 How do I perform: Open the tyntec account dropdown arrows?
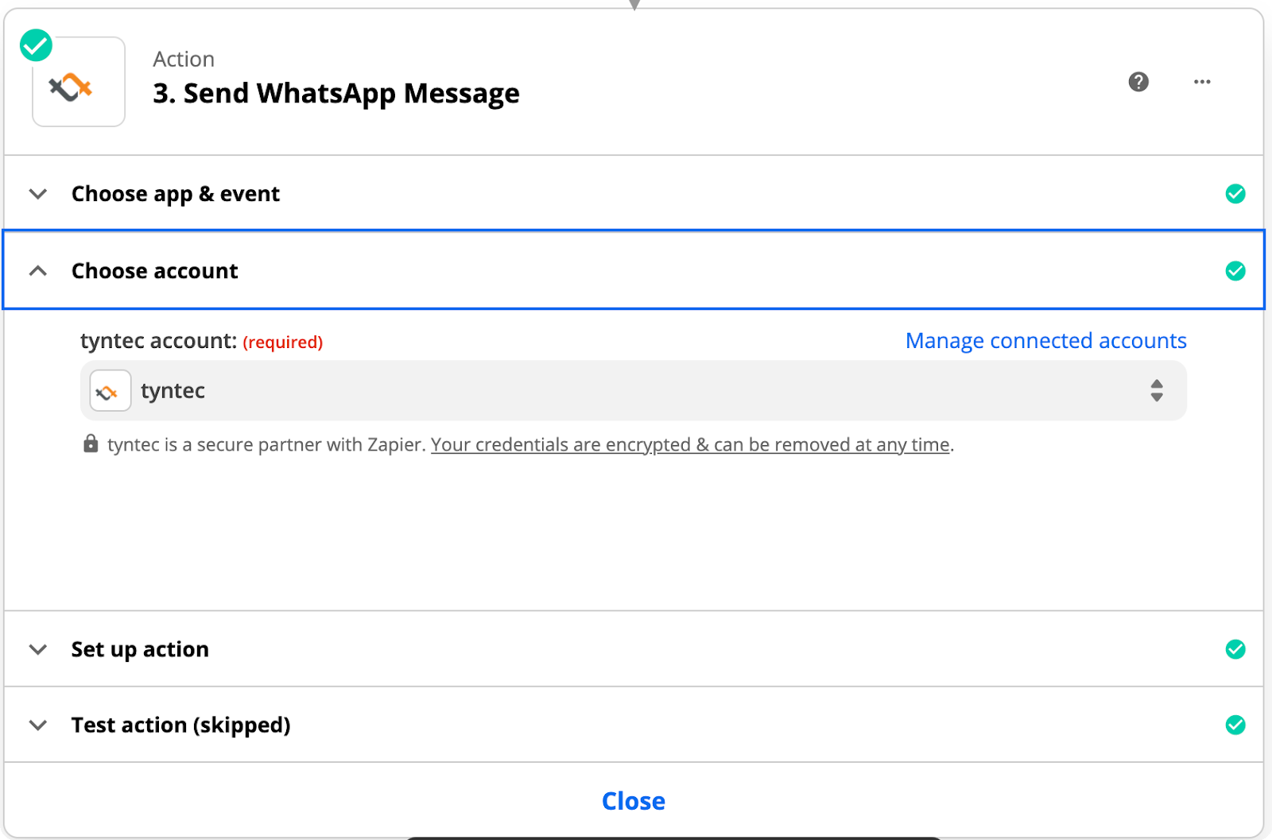click(x=1157, y=390)
